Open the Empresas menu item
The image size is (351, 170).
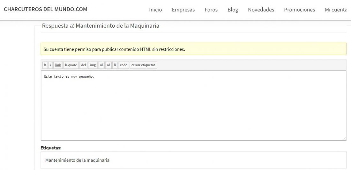[183, 10]
